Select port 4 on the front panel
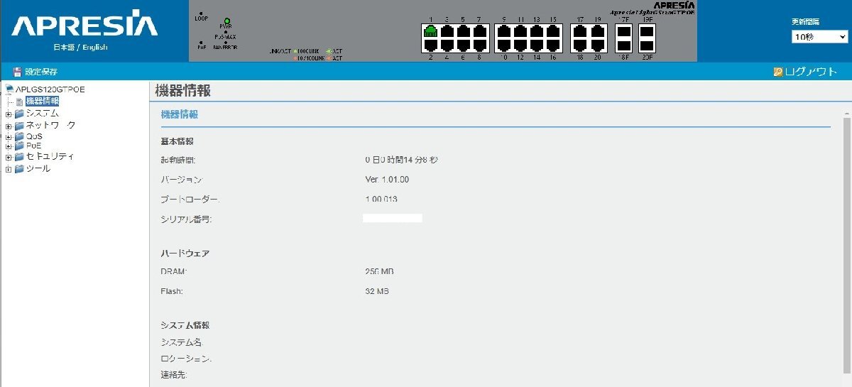Image resolution: width=852 pixels, height=387 pixels. pos(447,45)
